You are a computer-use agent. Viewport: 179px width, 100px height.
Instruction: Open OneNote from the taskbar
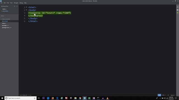(94, 98)
